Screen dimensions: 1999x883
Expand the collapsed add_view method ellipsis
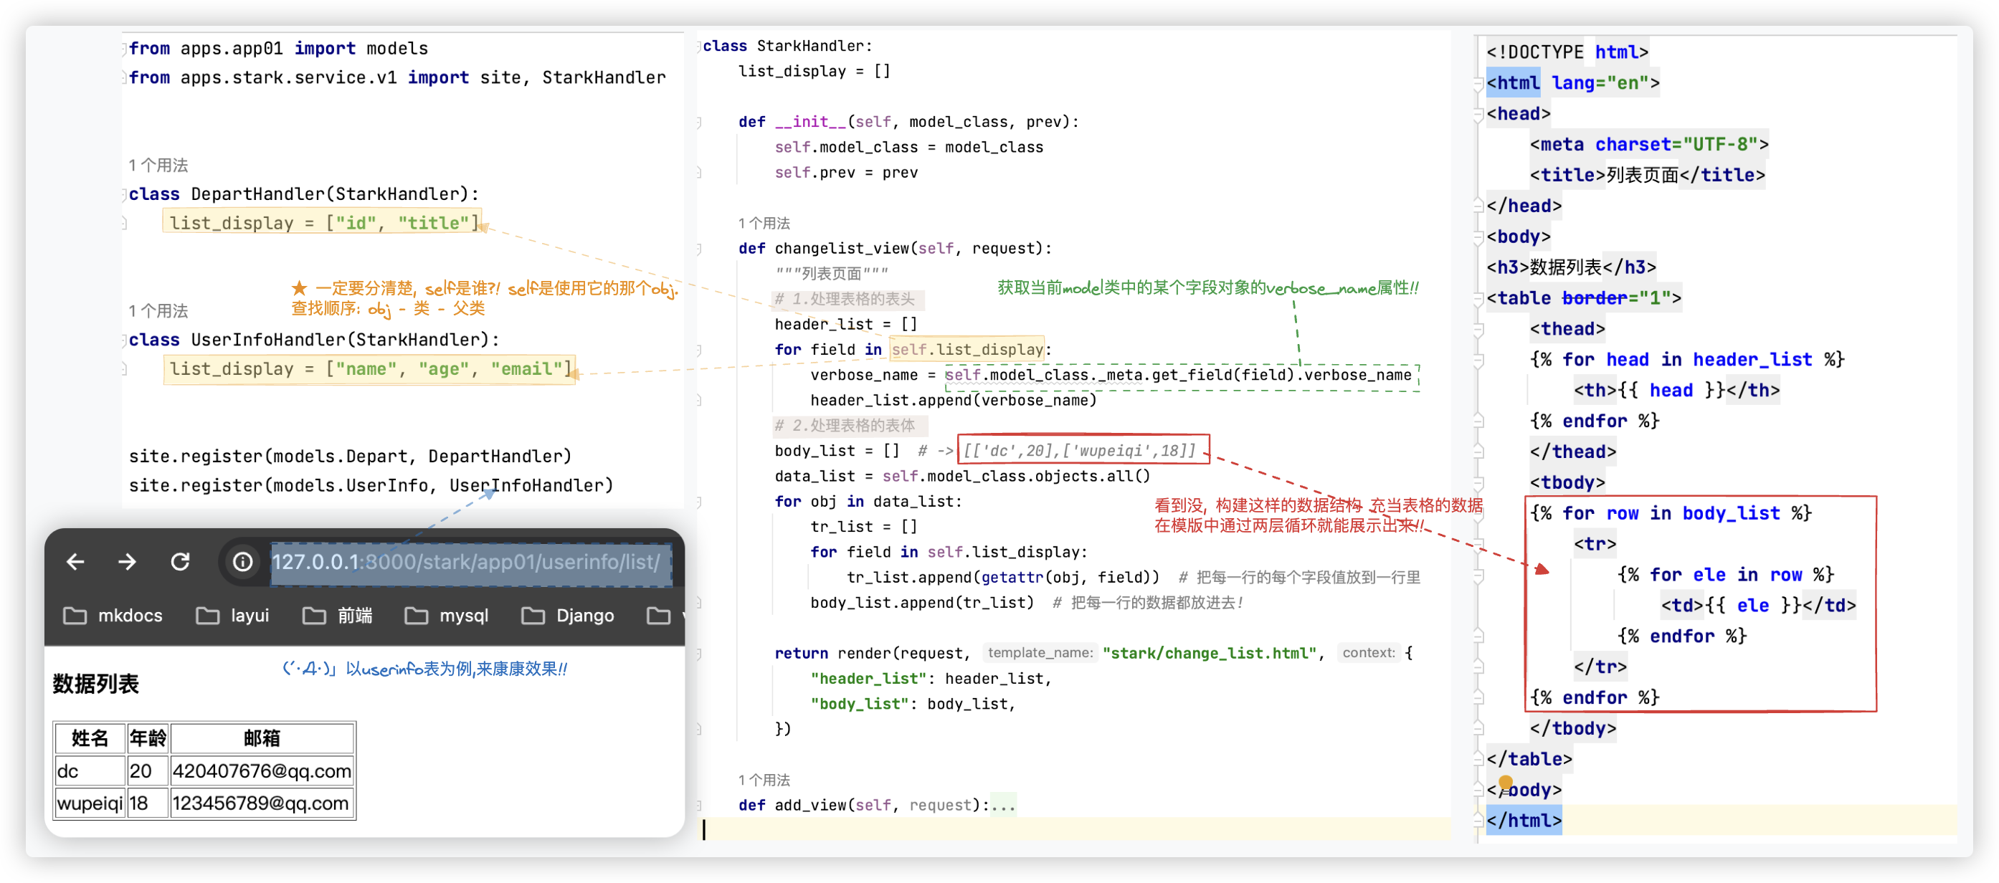[1003, 806]
